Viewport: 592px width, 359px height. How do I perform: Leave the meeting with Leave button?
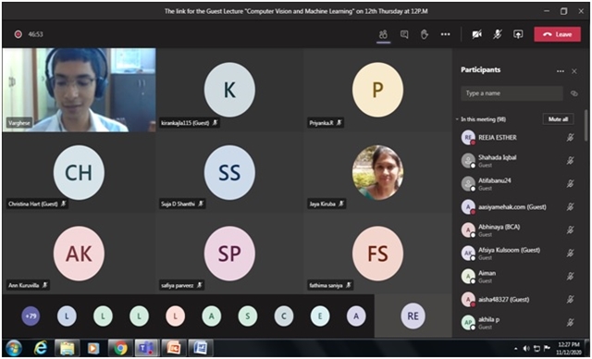point(557,34)
